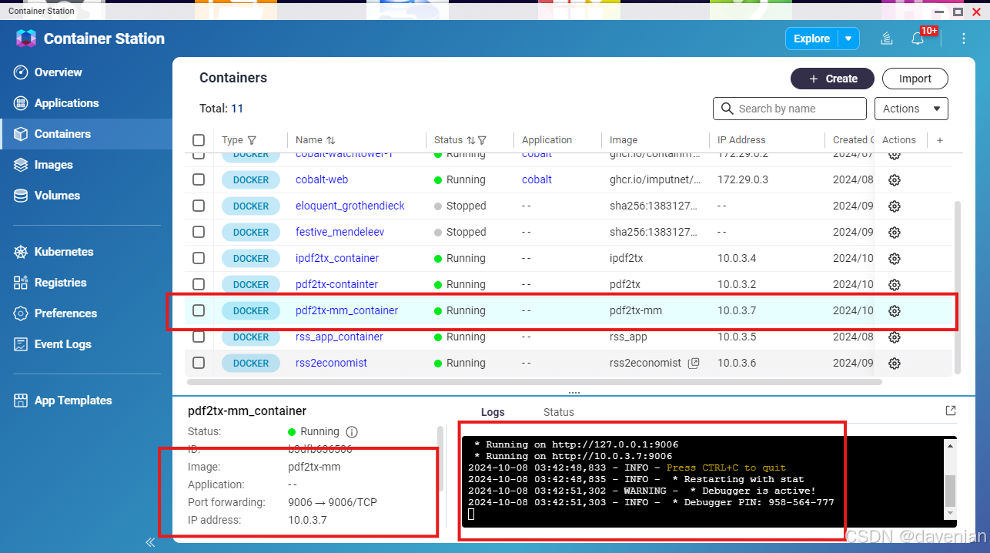This screenshot has height=553, width=990.
Task: Open the Type column filter
Action: pos(252,140)
